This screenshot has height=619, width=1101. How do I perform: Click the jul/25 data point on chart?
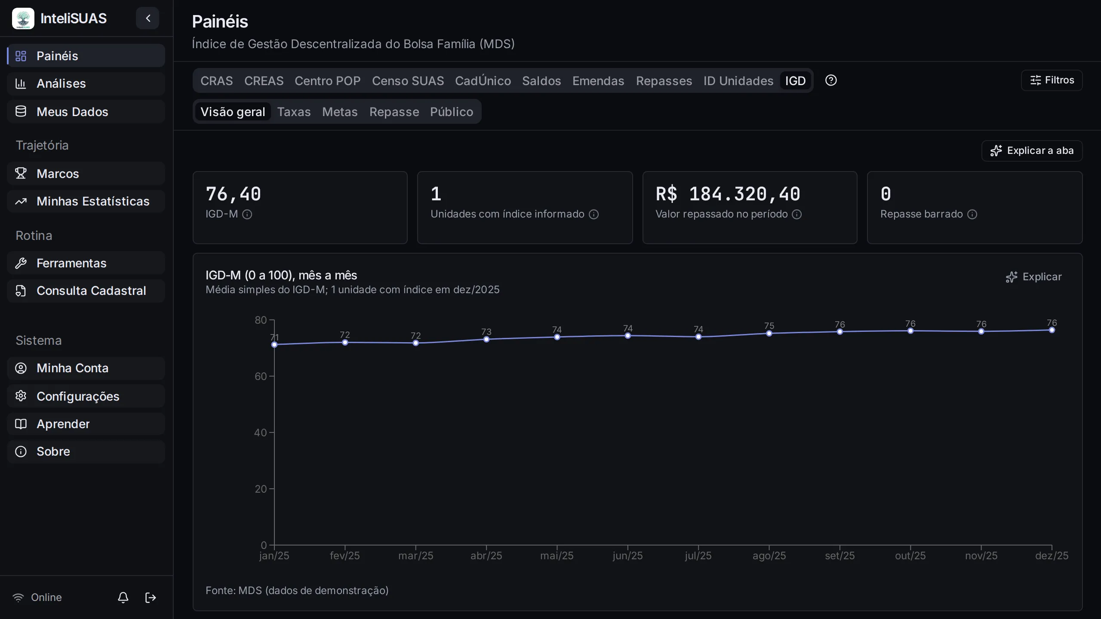(698, 337)
